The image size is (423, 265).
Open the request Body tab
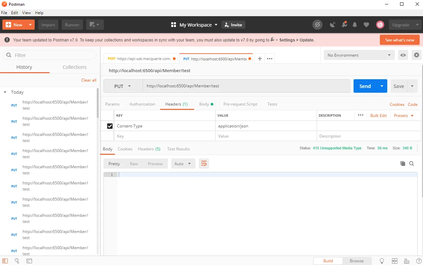206,104
